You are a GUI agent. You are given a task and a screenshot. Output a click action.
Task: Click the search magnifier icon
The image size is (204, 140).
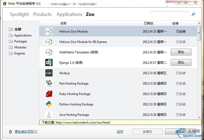[x=193, y=14]
